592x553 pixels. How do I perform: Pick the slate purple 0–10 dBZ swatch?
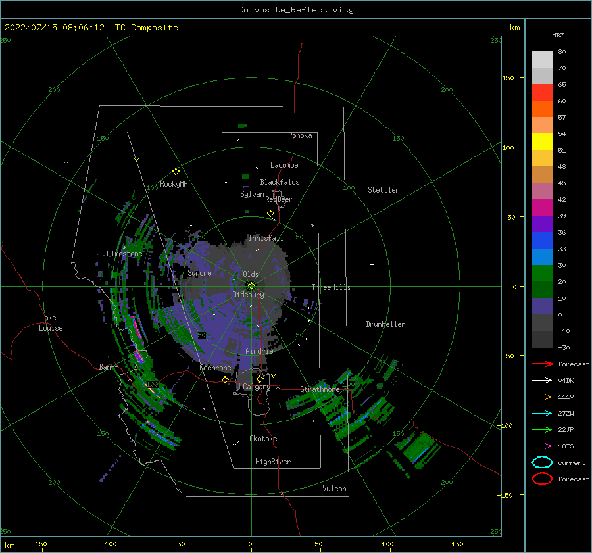542,306
